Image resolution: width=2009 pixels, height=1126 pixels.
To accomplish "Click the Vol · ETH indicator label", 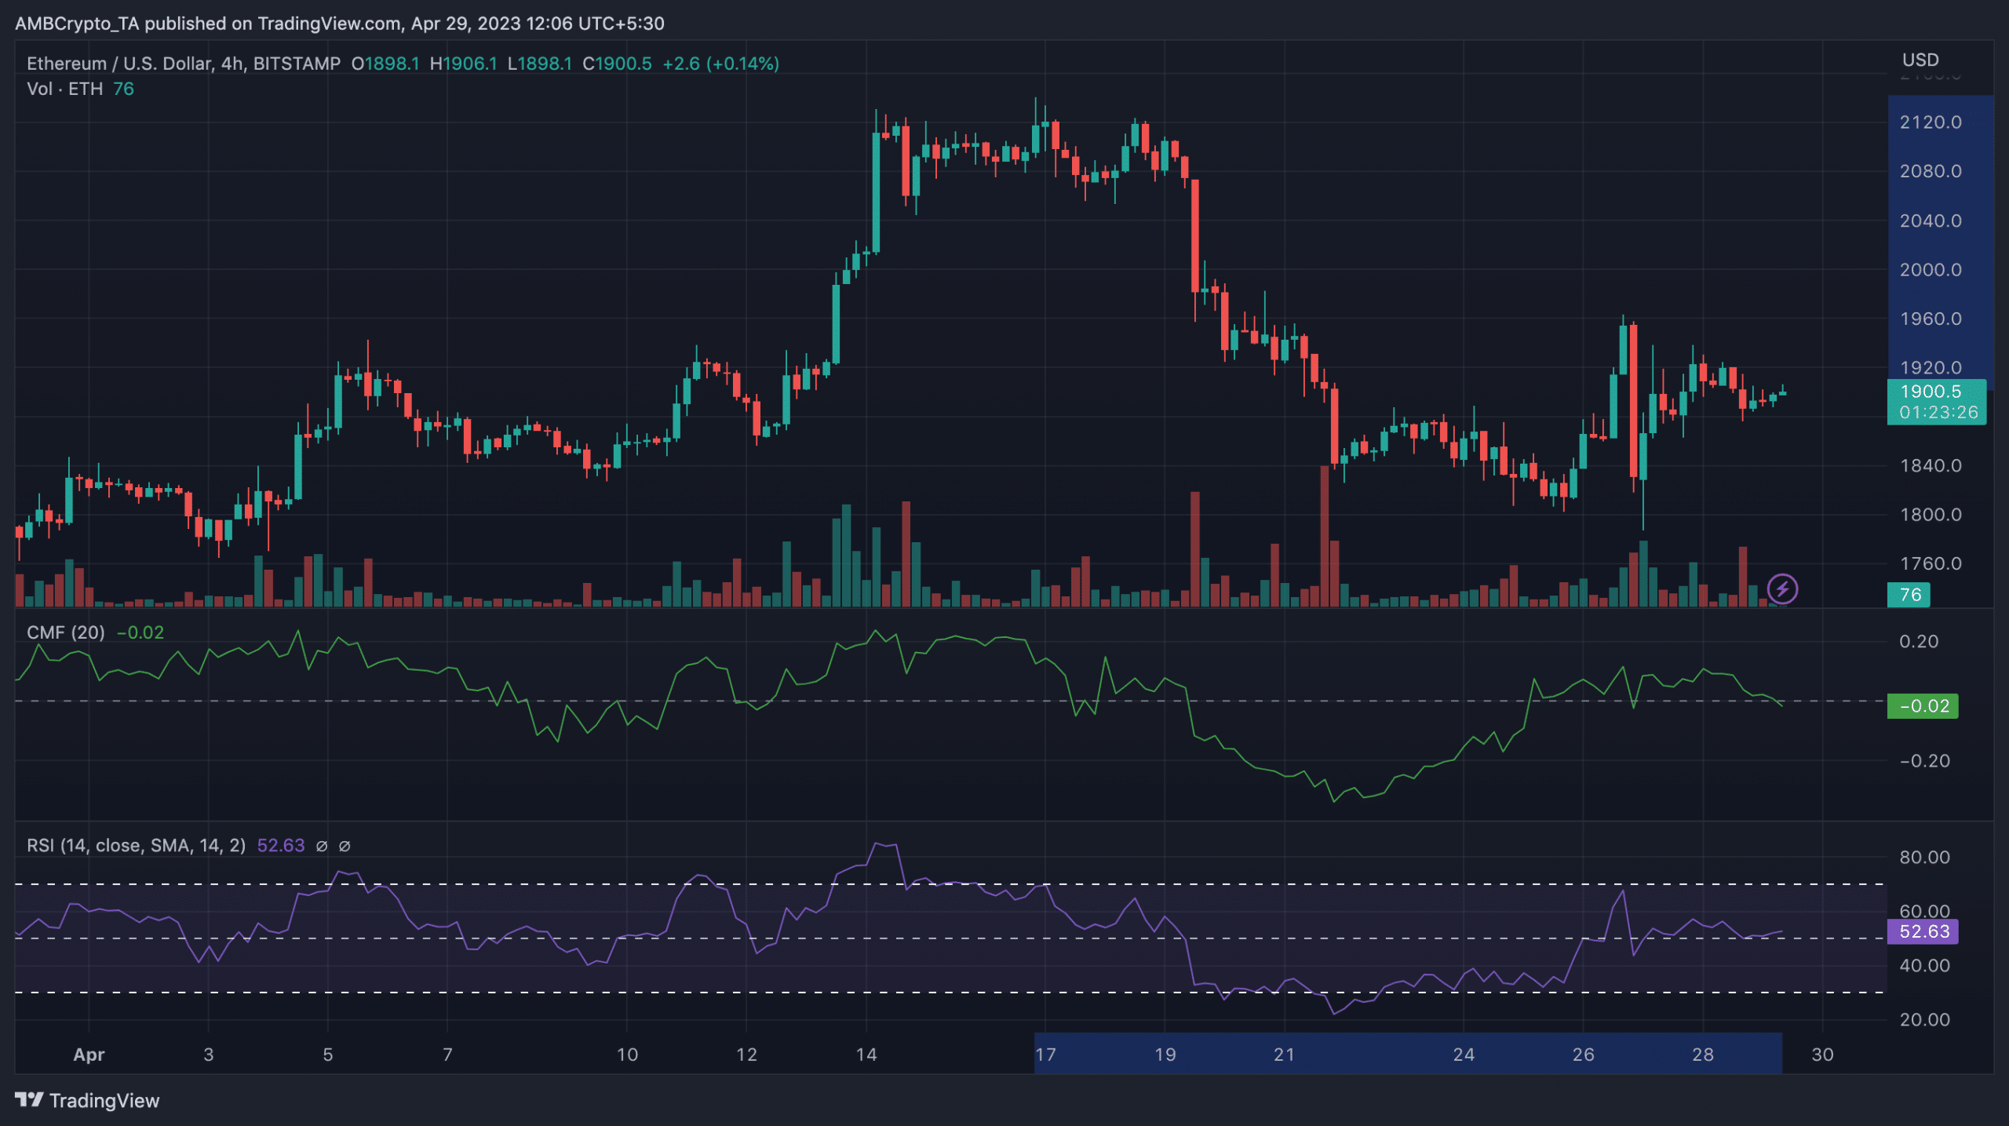I will coord(64,89).
